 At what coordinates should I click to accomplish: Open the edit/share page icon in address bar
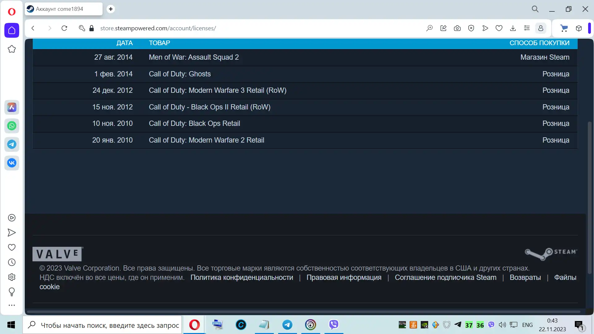click(443, 28)
